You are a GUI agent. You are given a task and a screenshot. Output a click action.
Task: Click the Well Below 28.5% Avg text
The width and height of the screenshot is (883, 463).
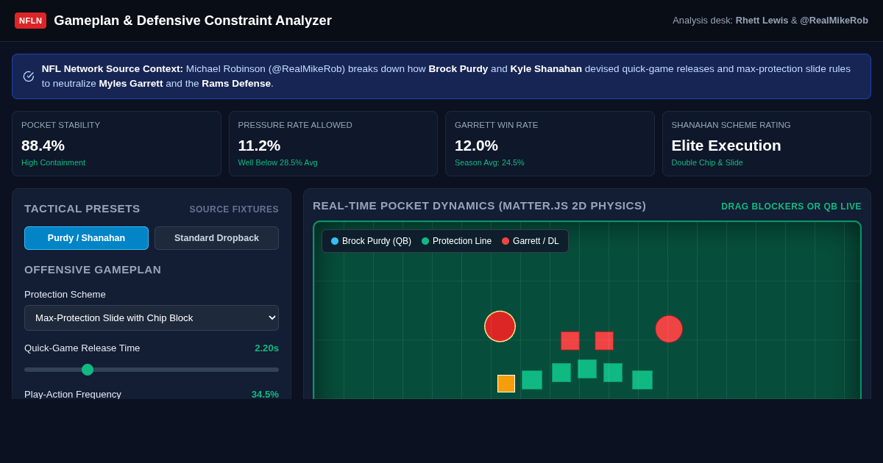(277, 162)
